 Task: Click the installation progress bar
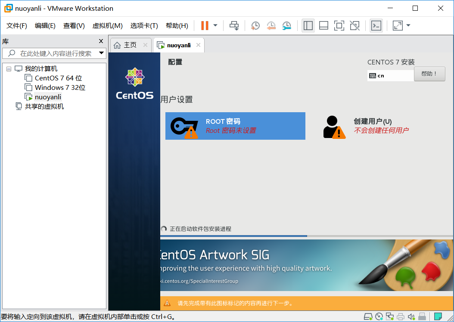[235, 236]
